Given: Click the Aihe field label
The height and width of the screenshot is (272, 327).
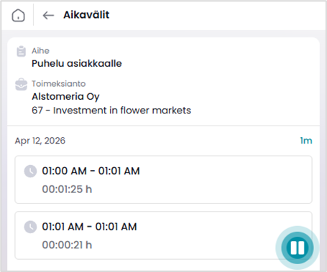Looking at the screenshot, I should [40, 51].
